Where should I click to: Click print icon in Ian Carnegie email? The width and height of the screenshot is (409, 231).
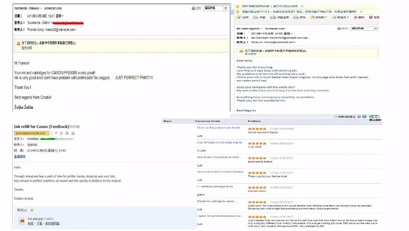pos(339,29)
